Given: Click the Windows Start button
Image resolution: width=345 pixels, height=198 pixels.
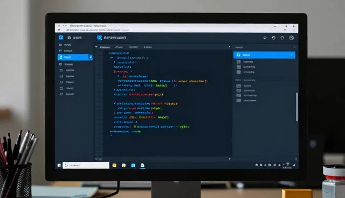Looking at the screenshot, I should (x=59, y=165).
